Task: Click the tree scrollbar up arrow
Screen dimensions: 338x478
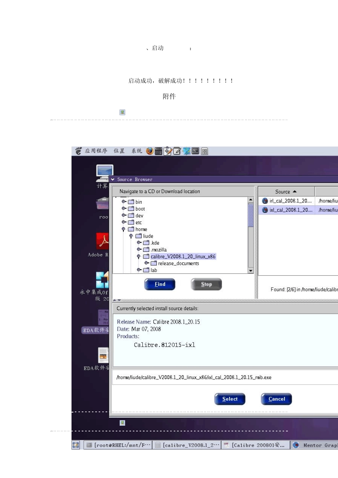Action: (x=250, y=200)
